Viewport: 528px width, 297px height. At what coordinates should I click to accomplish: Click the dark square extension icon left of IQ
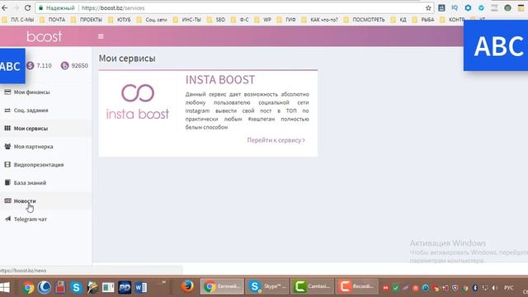point(441,7)
